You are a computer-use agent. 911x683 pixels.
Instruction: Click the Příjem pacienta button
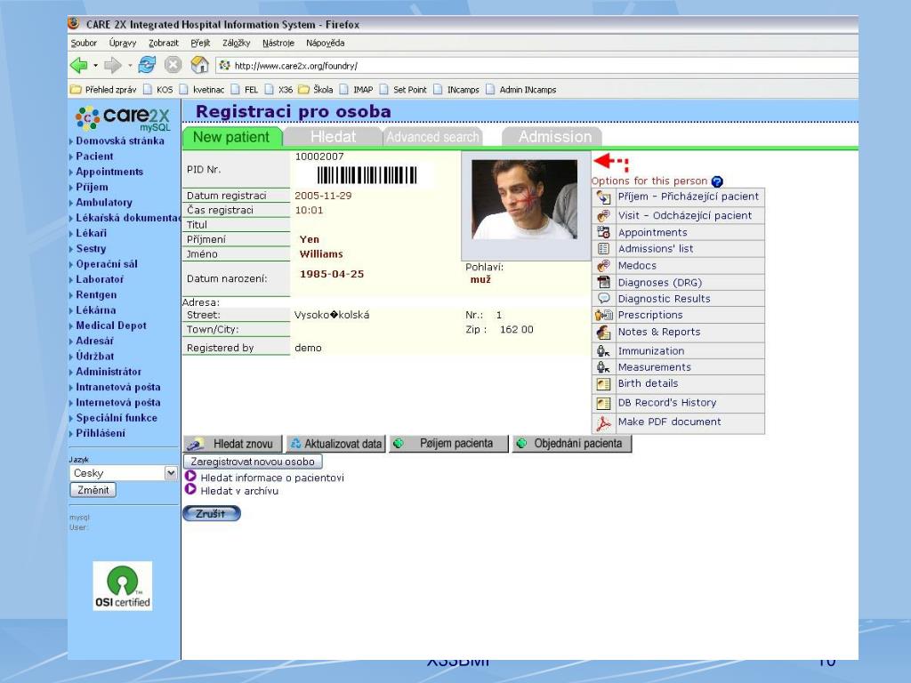coord(448,444)
